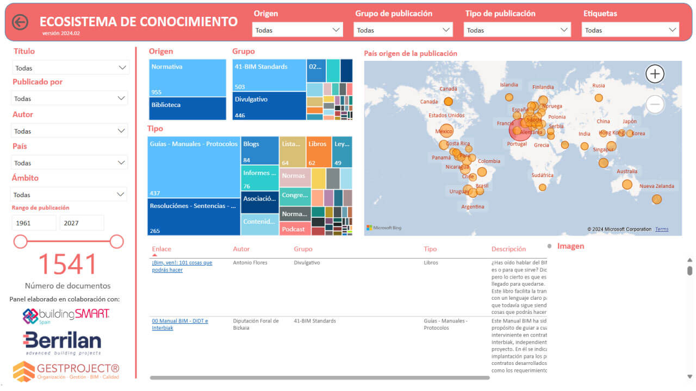696x391 pixels.
Task: Select the 02... group block
Action: point(316,71)
